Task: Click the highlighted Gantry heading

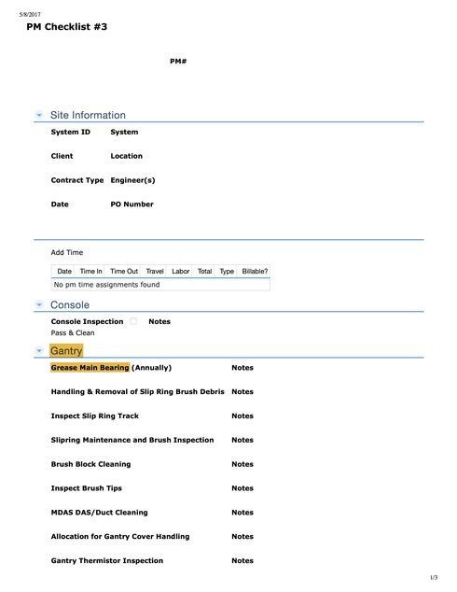Action: coord(66,351)
